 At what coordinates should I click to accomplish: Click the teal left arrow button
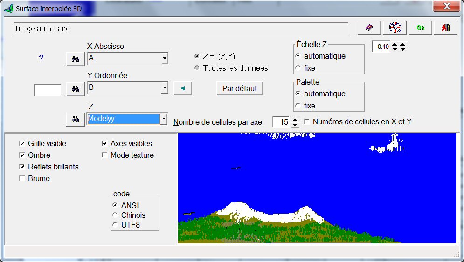tap(183, 88)
